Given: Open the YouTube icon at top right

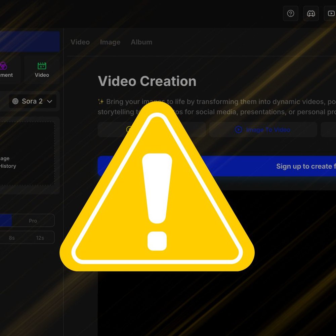Looking at the screenshot, I should pyautogui.click(x=331, y=14).
